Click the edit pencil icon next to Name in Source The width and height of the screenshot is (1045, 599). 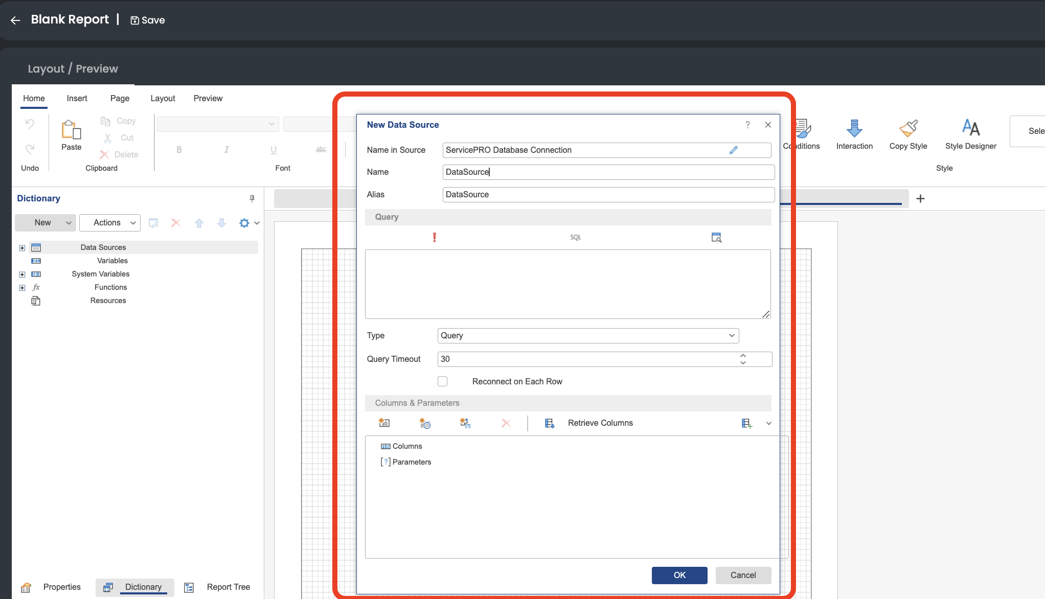click(734, 150)
